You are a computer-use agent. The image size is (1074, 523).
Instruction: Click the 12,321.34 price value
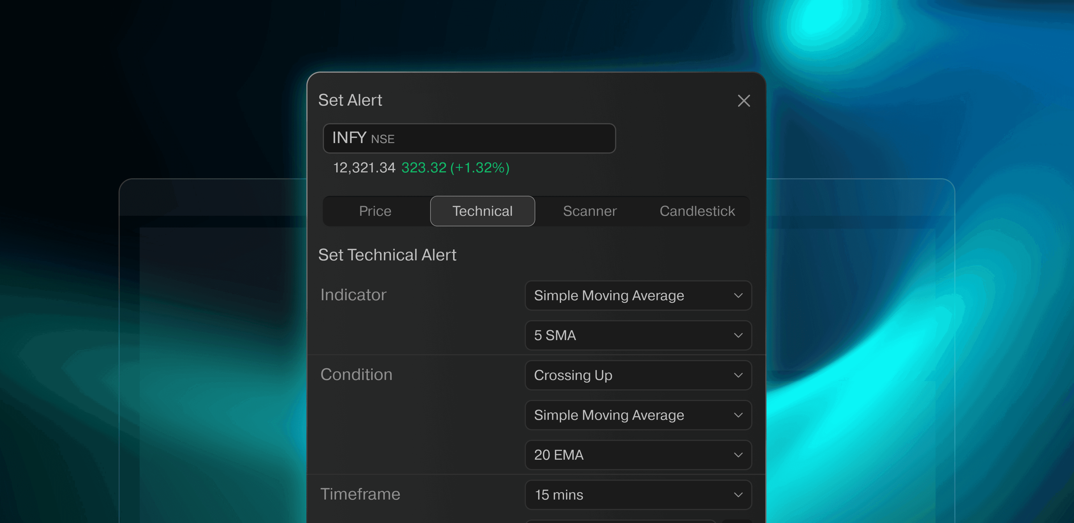pyautogui.click(x=364, y=168)
